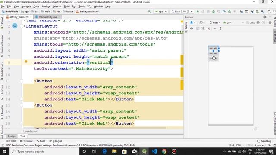Open Microsoft Edge from taskbar
The image size is (276, 155).
tap(104, 151)
